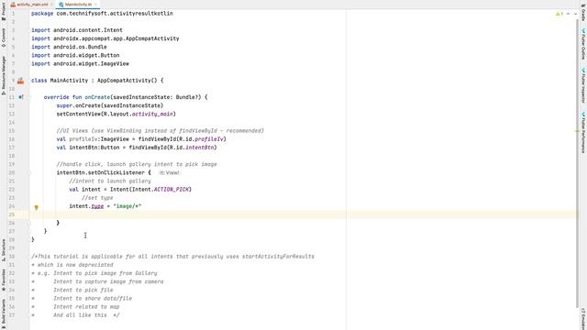
Task: Click 'Intent to capture image from camera' comment
Action: tap(108, 281)
